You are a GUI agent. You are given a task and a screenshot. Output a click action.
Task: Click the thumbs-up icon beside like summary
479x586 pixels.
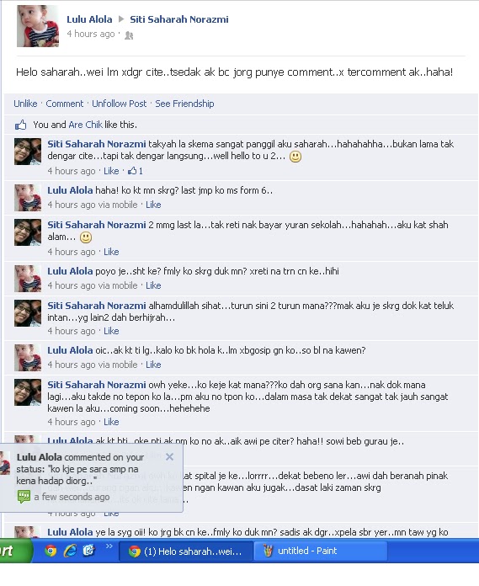click(x=20, y=125)
